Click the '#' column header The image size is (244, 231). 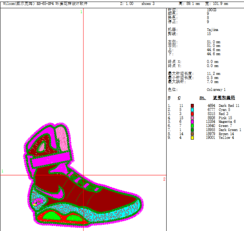(x=169, y=98)
